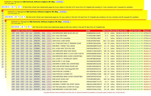Click VAS button for 2008 Lexus LS460 Sedan
Screen dimensions: 151x96
27,41
